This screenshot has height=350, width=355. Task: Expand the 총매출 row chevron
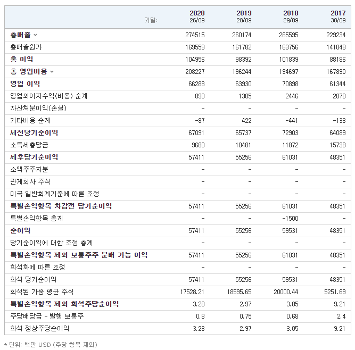click(x=35, y=35)
